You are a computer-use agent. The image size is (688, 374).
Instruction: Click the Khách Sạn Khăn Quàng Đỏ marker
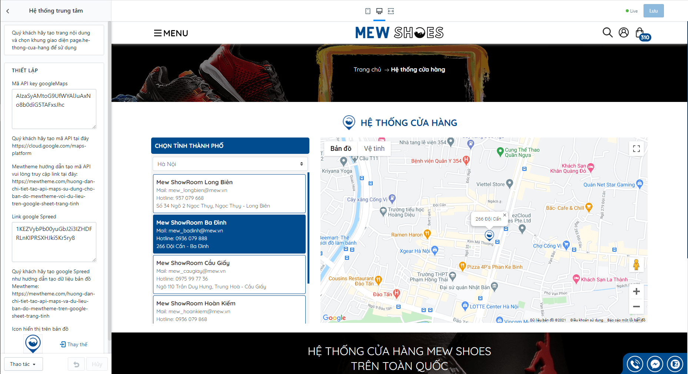pos(591,167)
